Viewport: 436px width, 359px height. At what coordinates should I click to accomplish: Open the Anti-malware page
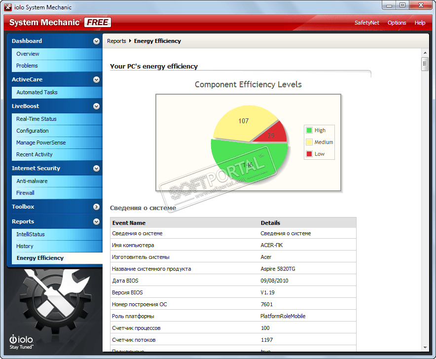coord(57,181)
